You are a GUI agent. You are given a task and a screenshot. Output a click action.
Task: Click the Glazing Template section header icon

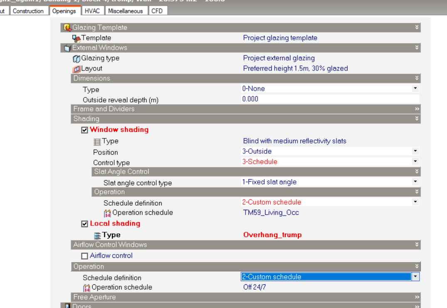(x=67, y=27)
